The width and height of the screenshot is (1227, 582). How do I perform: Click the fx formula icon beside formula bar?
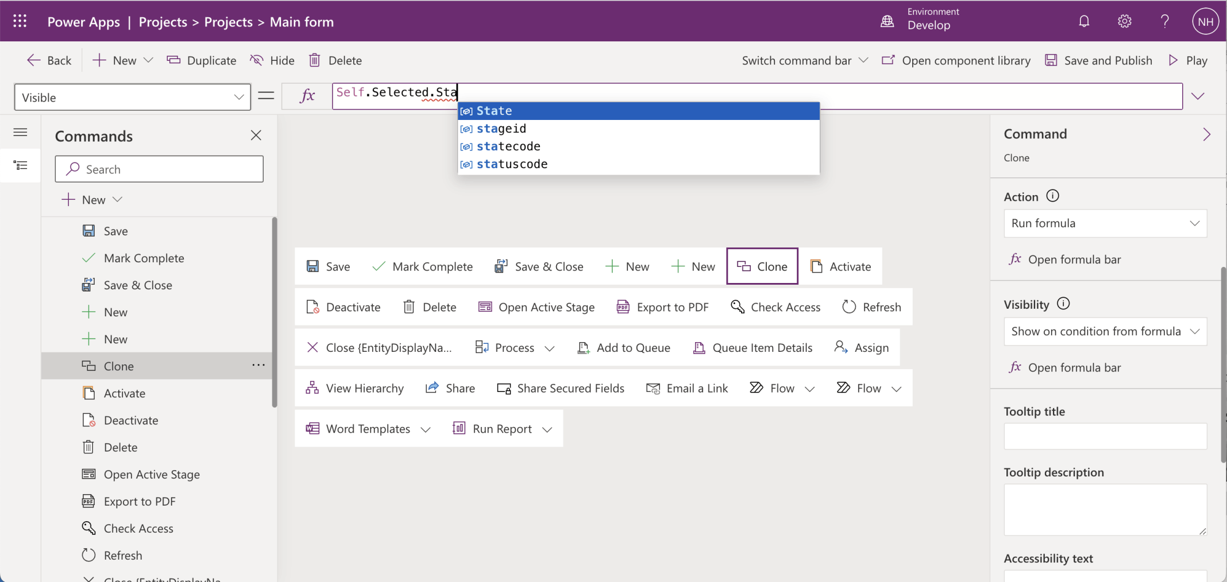(x=307, y=96)
